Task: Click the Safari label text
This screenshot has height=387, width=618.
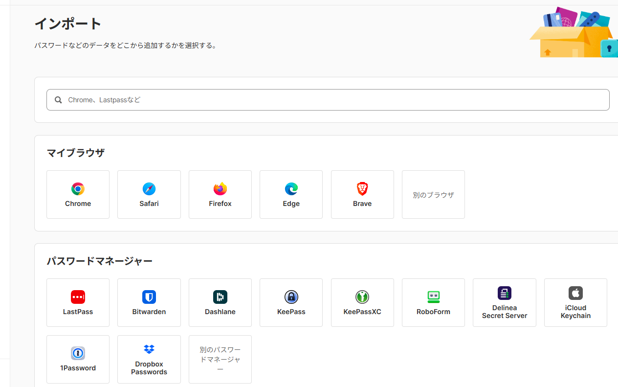Action: 149,204
